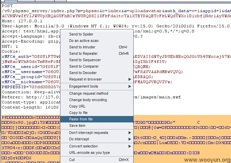Viewport: 231px width, 163px height.
Task: Click Send to Decoder
Action: 97,73
